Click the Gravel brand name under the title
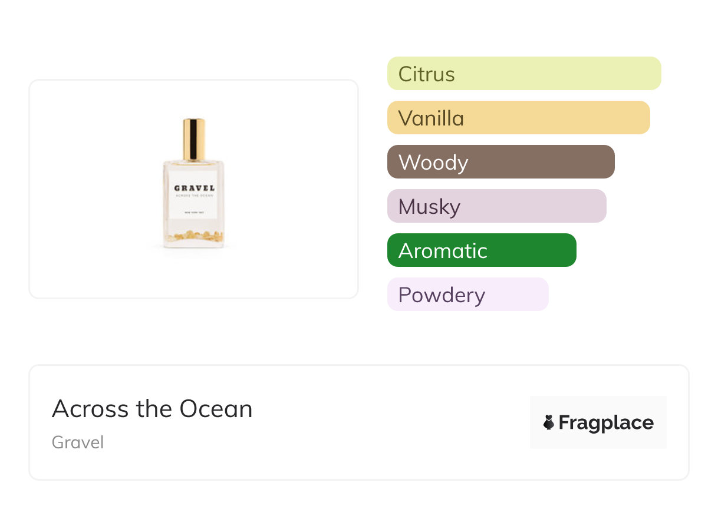 pos(78,442)
